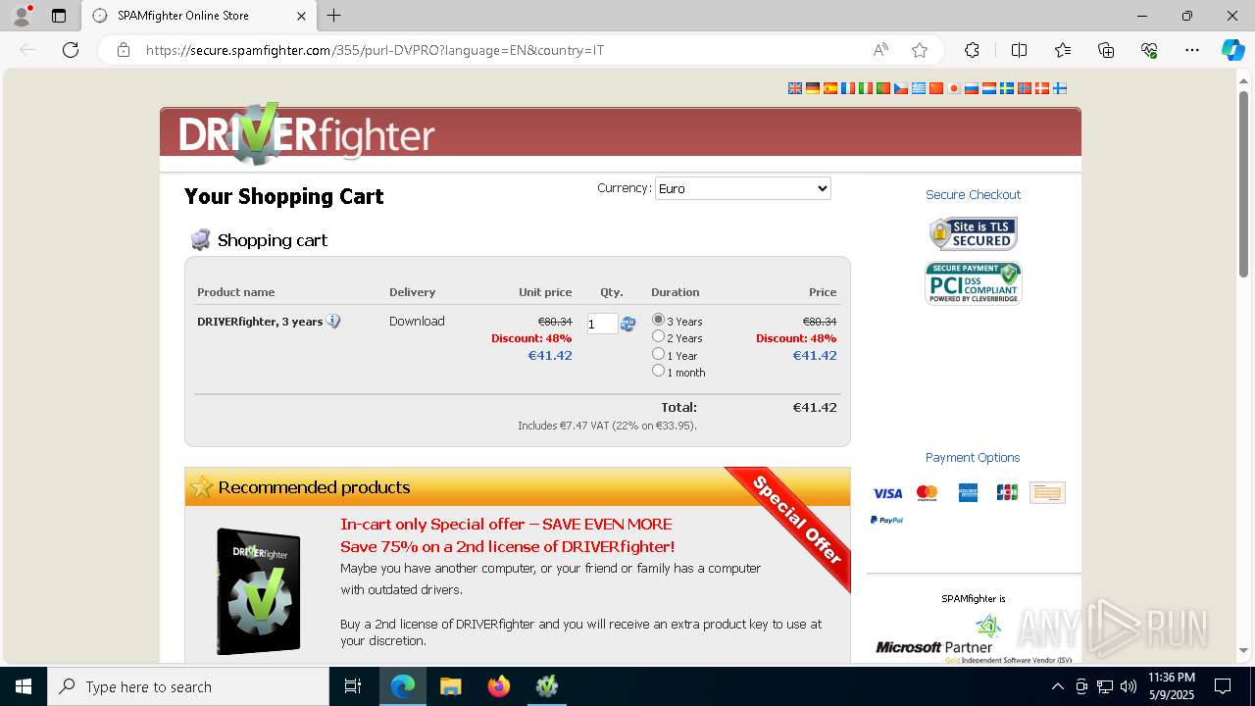Click the refresh quantity icon

628,324
